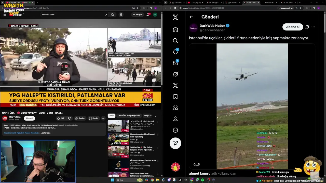
Task: Open Al Jazeera Arabic Live thumbnail
Action: coord(118,165)
